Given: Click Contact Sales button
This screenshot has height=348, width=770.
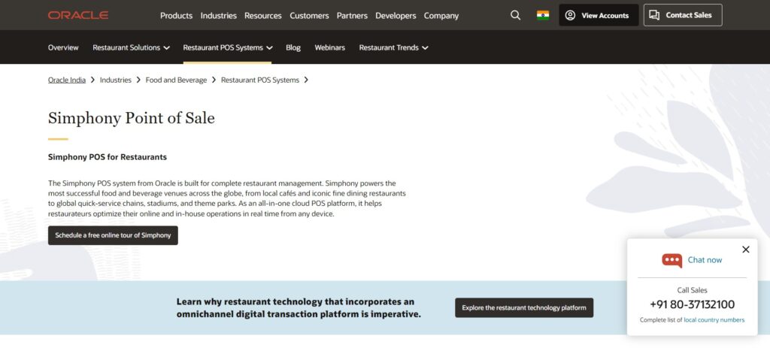Looking at the screenshot, I should 683,15.
